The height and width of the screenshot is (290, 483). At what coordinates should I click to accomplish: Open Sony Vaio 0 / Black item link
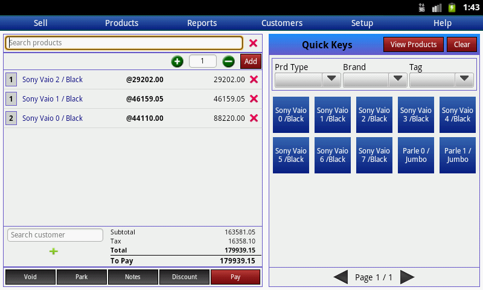coord(53,118)
